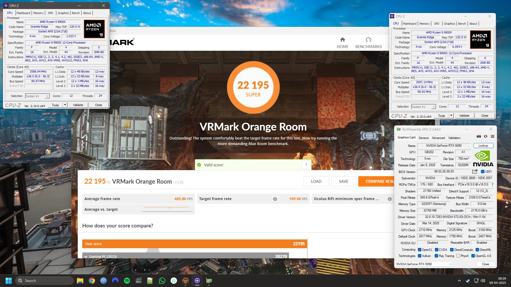Enable the PhysX checkbox
511x287 pixels.
[458, 256]
